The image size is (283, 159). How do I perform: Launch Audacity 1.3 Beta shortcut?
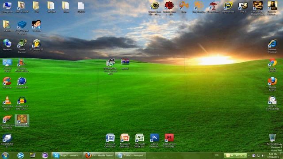pyautogui.click(x=22, y=103)
